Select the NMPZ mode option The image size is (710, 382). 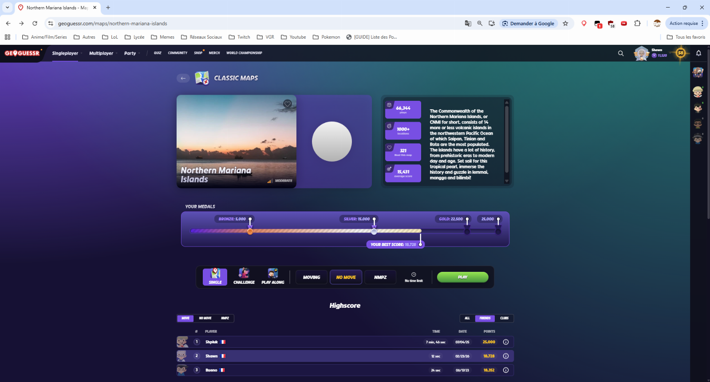[x=380, y=277]
